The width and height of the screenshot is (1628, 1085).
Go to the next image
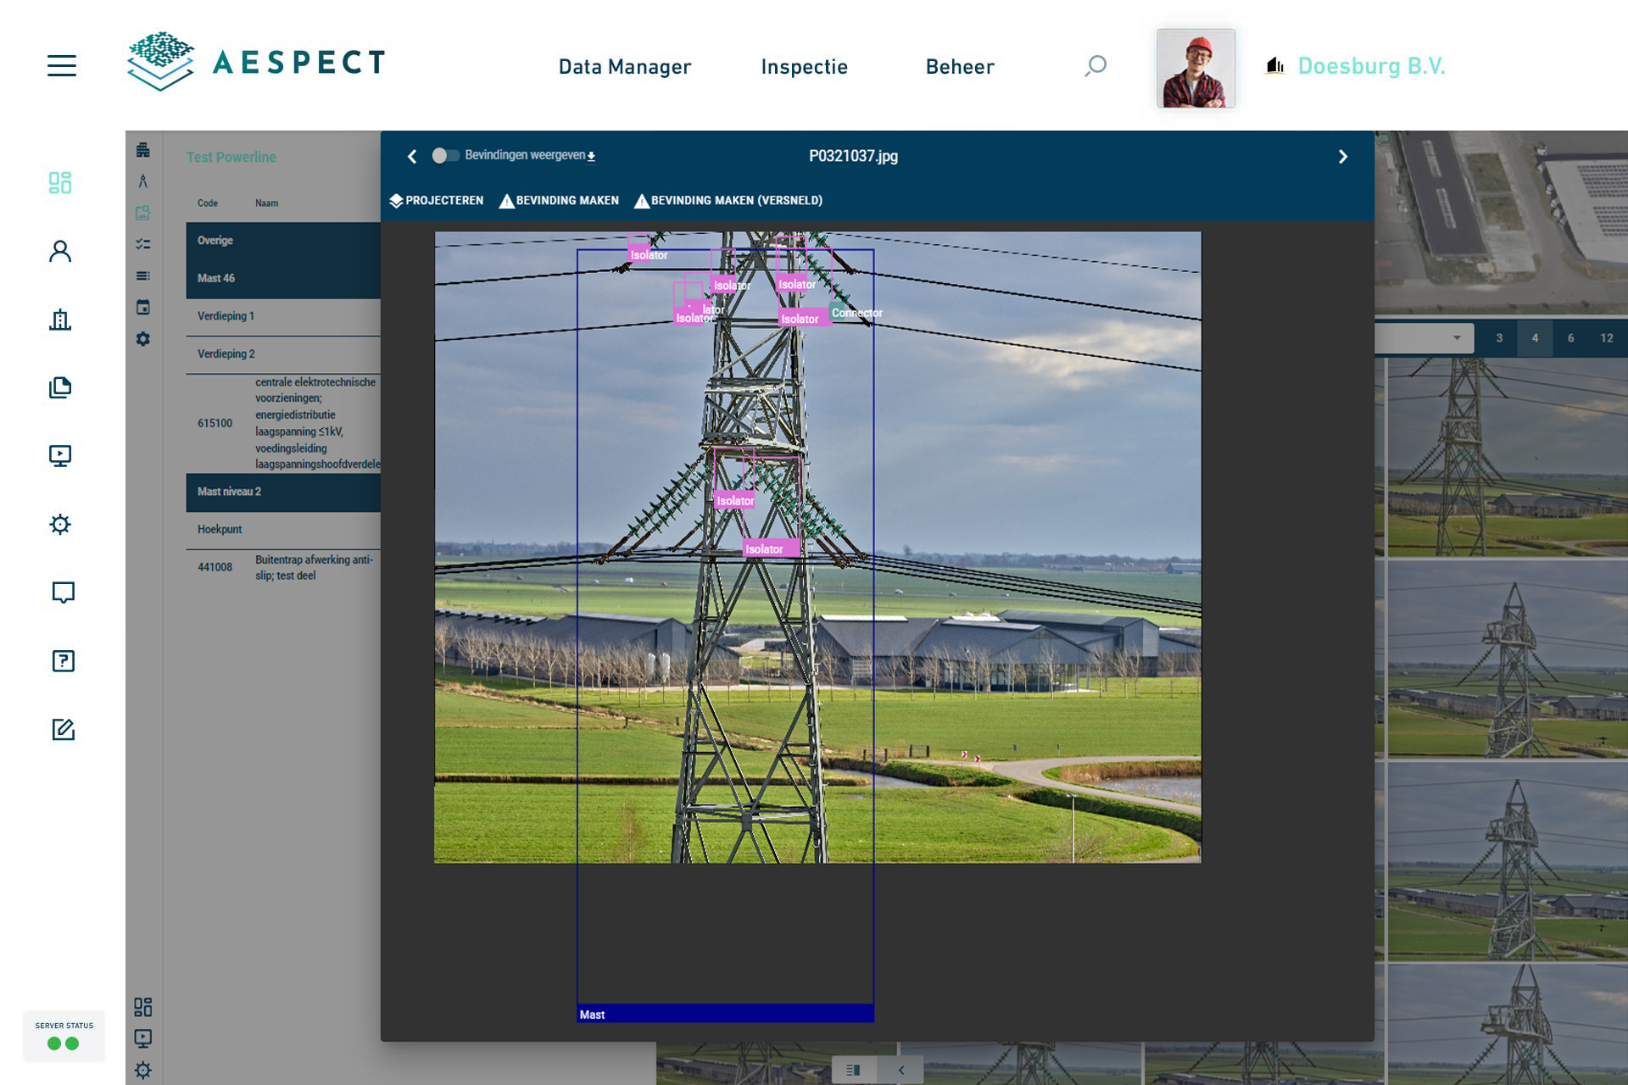point(1343,156)
